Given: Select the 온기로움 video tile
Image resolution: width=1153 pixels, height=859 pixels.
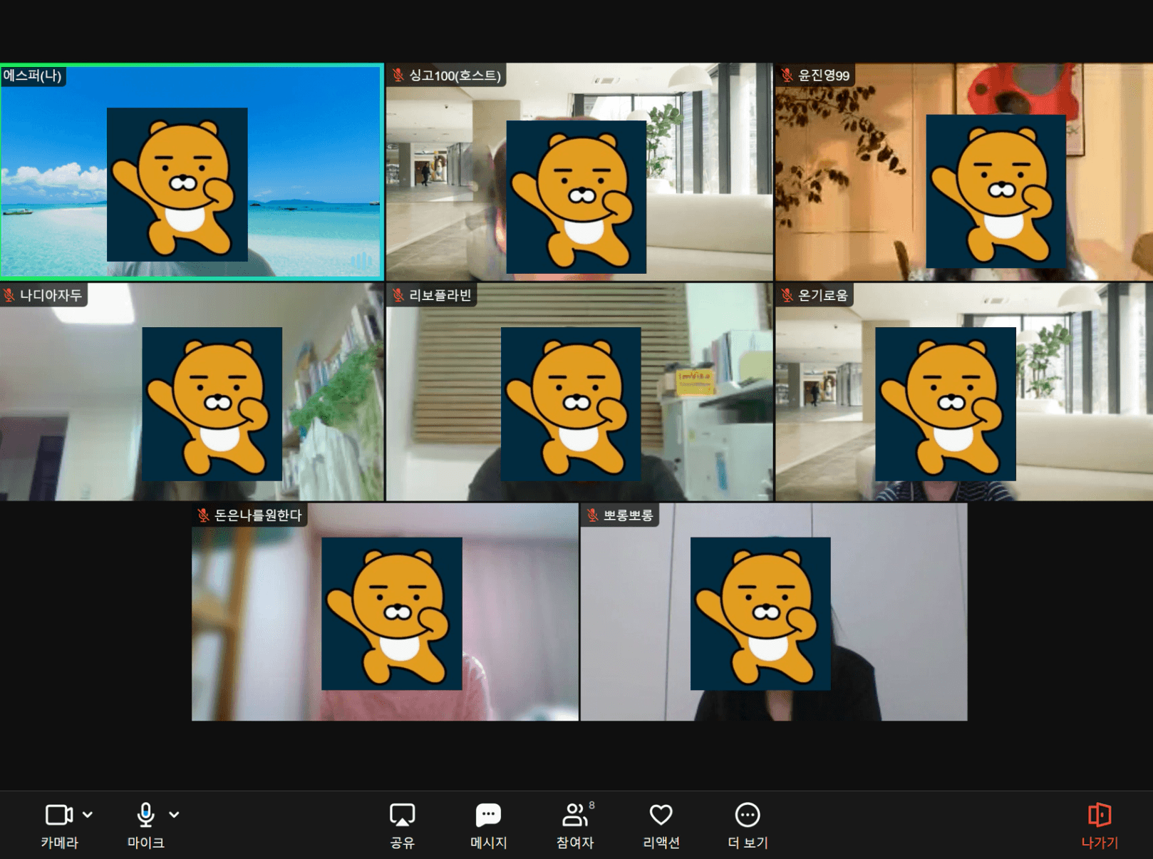Looking at the screenshot, I should pos(963,391).
